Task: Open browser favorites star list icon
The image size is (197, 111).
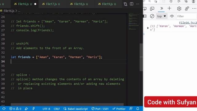Action: click(x=179, y=1)
